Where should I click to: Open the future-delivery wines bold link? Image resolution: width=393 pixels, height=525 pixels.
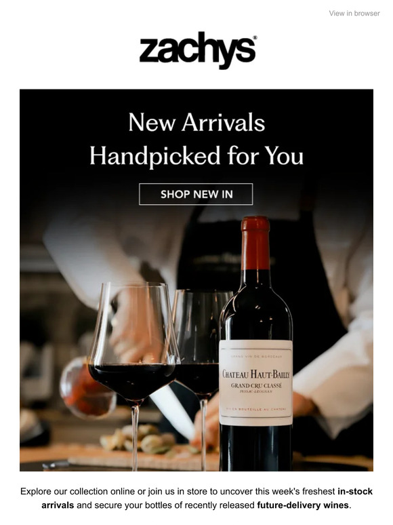[303, 505]
